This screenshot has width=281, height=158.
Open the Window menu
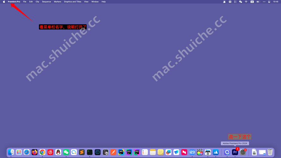tap(95, 2)
